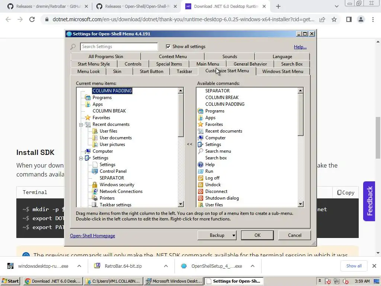Select User files folder icon in left list

click(x=95, y=131)
